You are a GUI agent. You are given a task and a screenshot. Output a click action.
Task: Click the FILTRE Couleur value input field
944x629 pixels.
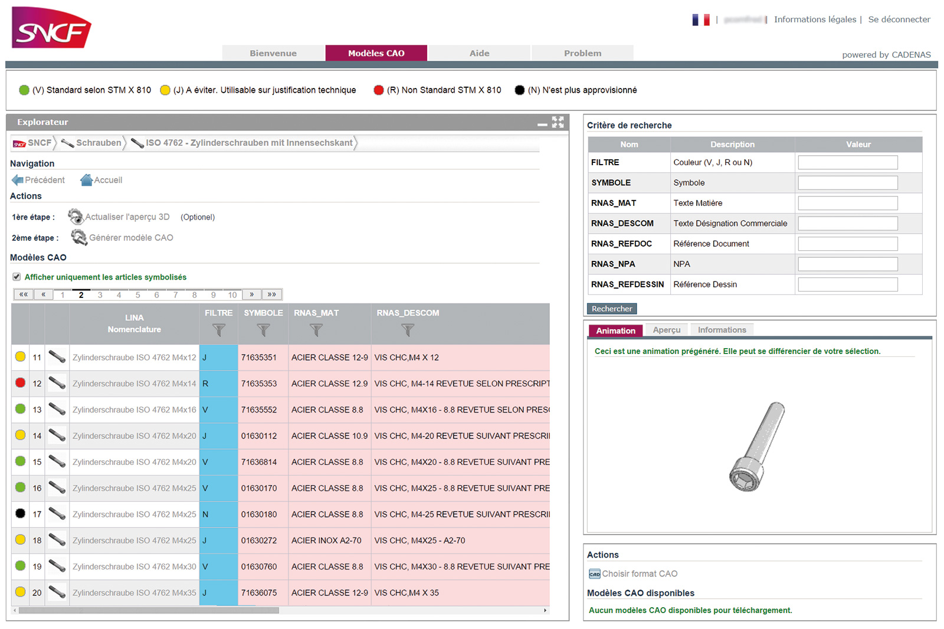(x=847, y=162)
